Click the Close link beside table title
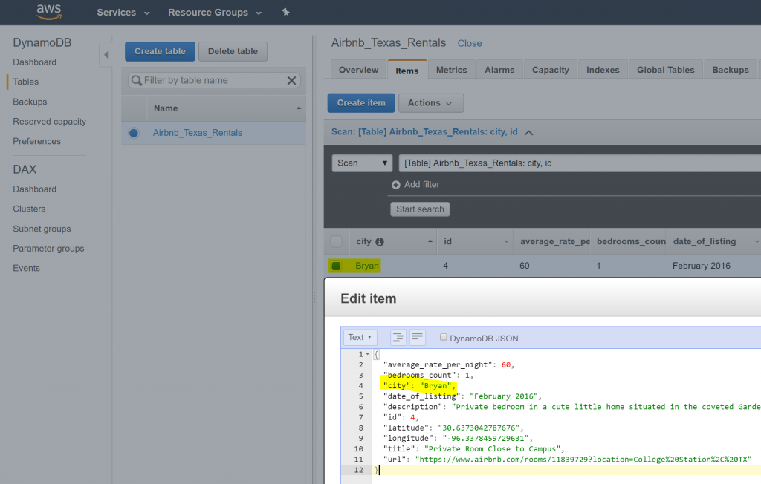 coord(470,43)
